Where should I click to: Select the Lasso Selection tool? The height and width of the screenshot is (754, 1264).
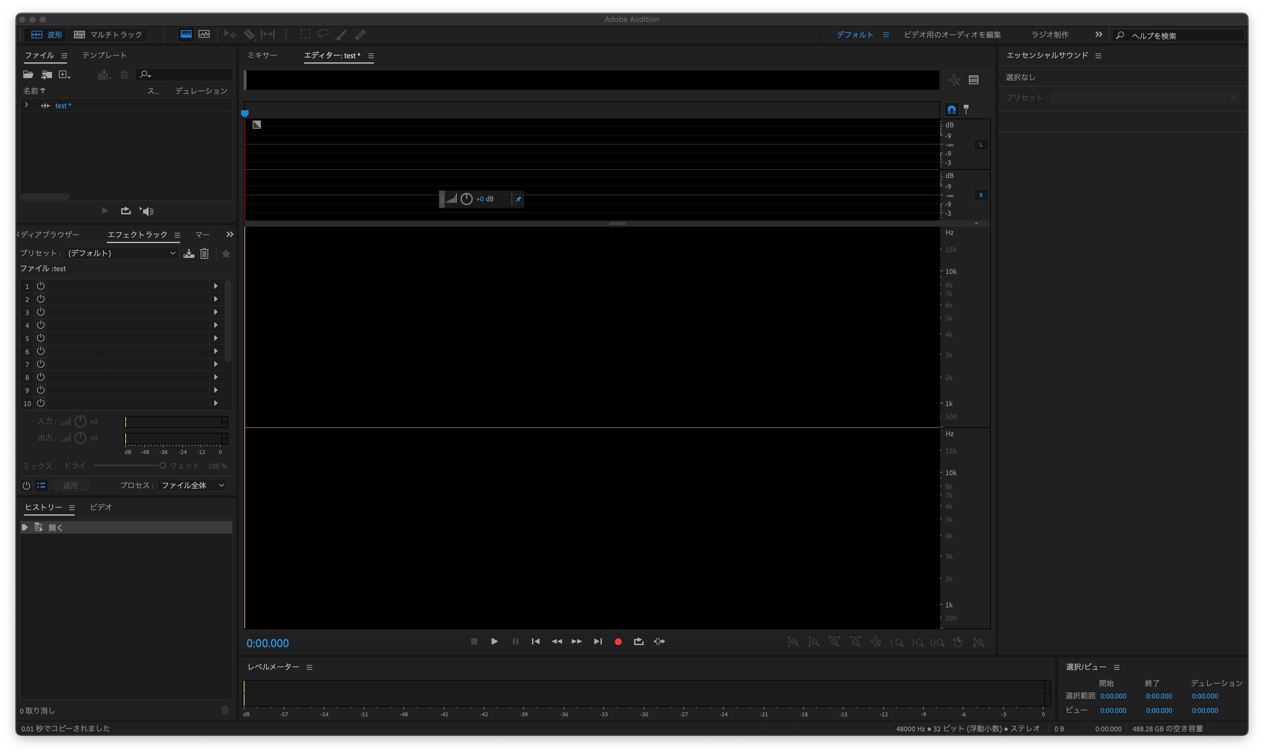[x=323, y=35]
